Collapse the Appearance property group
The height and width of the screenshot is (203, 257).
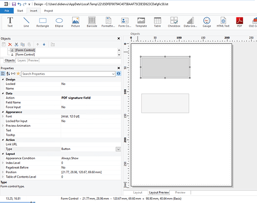coord(3,112)
